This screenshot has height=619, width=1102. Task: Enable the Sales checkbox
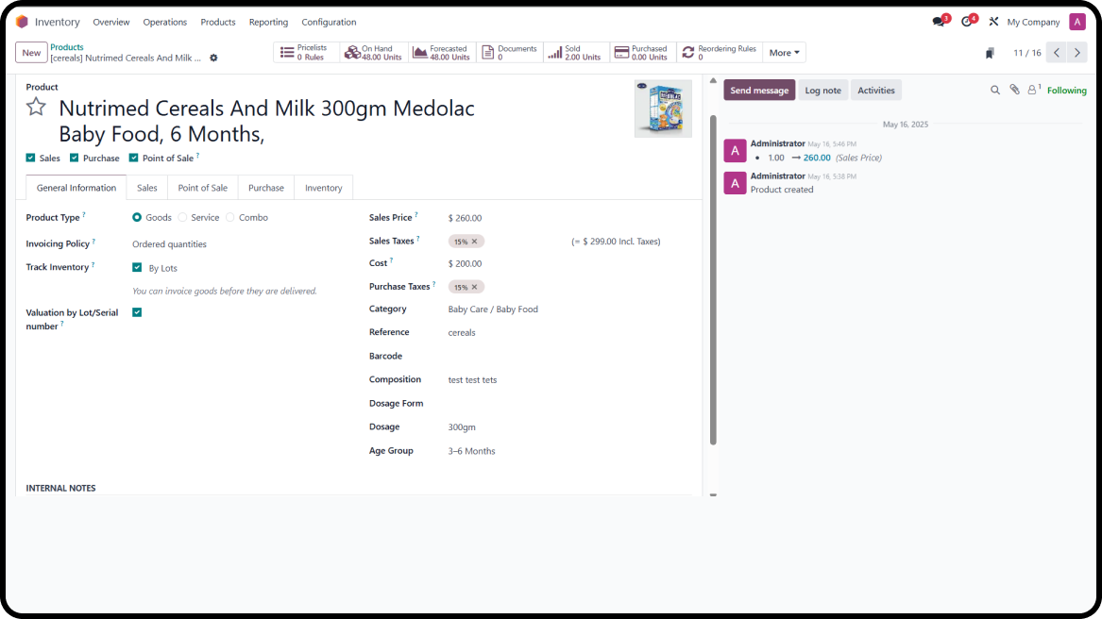(x=30, y=158)
